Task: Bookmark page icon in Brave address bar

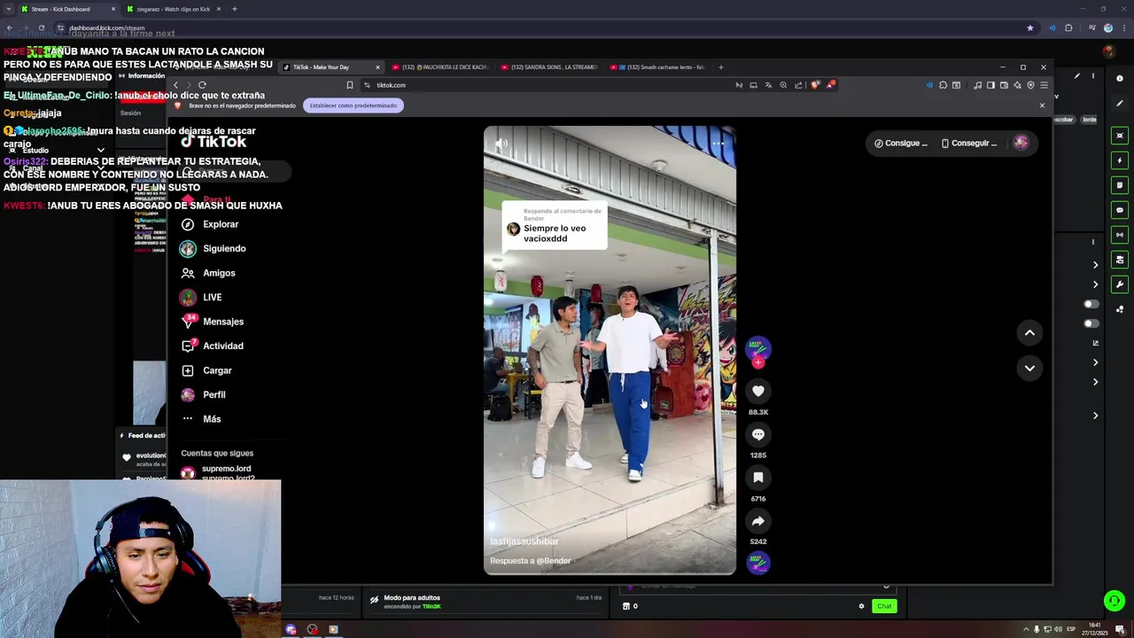Action: (x=350, y=85)
